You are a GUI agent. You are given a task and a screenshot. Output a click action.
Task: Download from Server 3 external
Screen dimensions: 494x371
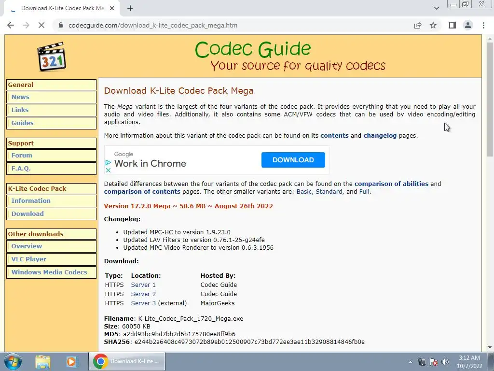pos(143,303)
